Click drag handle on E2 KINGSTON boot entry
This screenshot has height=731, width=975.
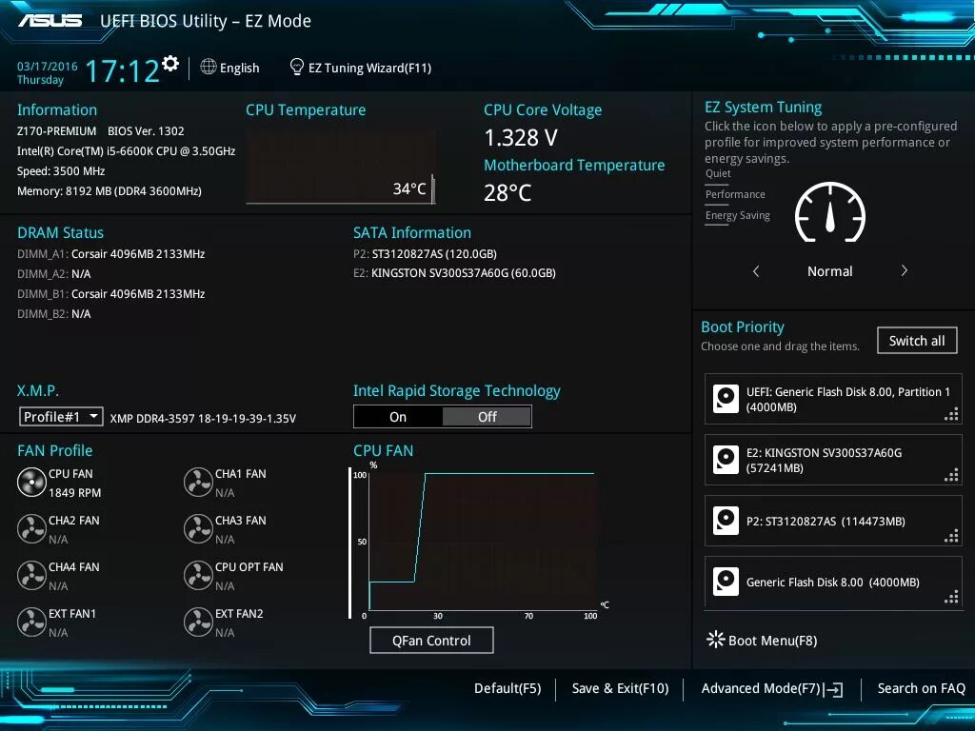(x=951, y=476)
